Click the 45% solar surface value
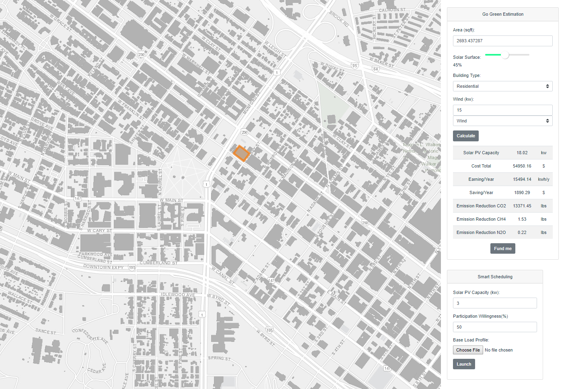The image size is (564, 389). click(457, 65)
